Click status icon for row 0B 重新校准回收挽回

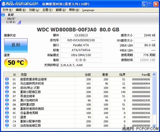pyautogui.click(x=7, y=109)
